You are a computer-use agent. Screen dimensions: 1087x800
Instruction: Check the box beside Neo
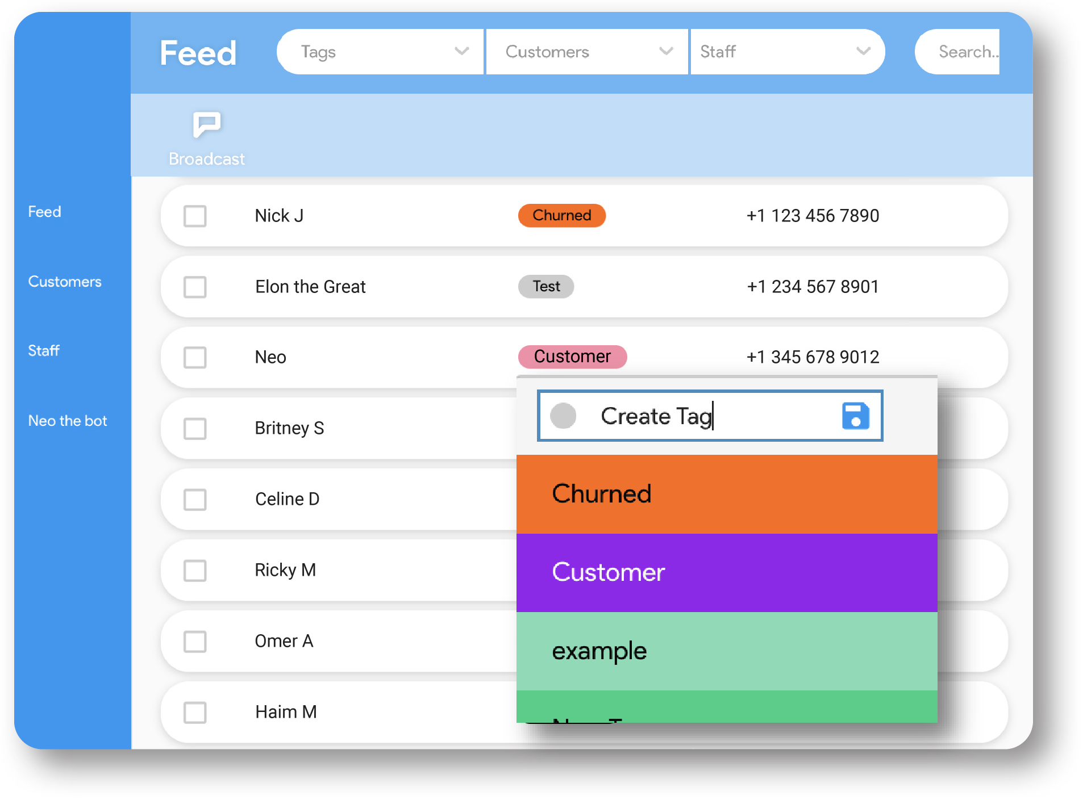point(195,358)
